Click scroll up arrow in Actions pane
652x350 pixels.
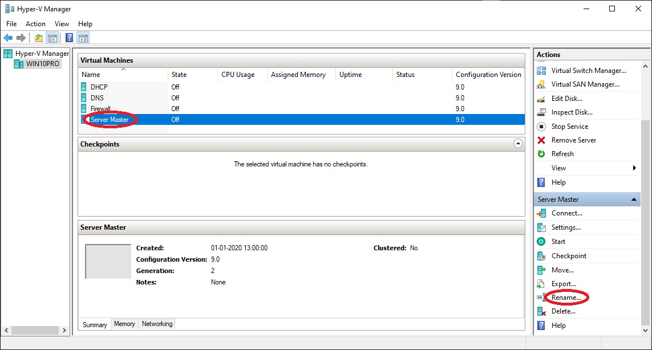coord(645,66)
